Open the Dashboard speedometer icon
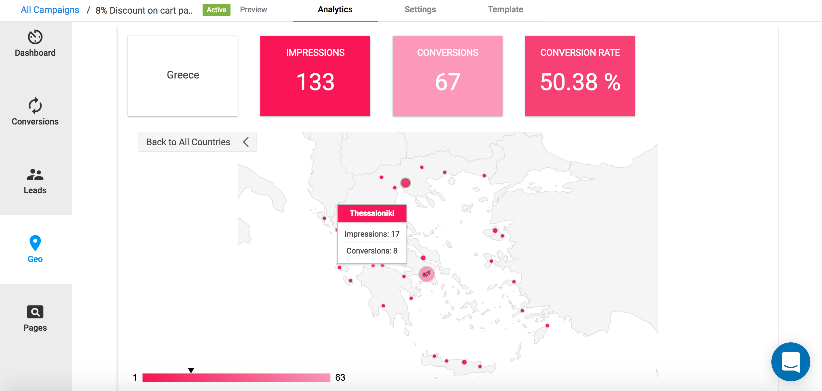822x391 pixels. [35, 37]
